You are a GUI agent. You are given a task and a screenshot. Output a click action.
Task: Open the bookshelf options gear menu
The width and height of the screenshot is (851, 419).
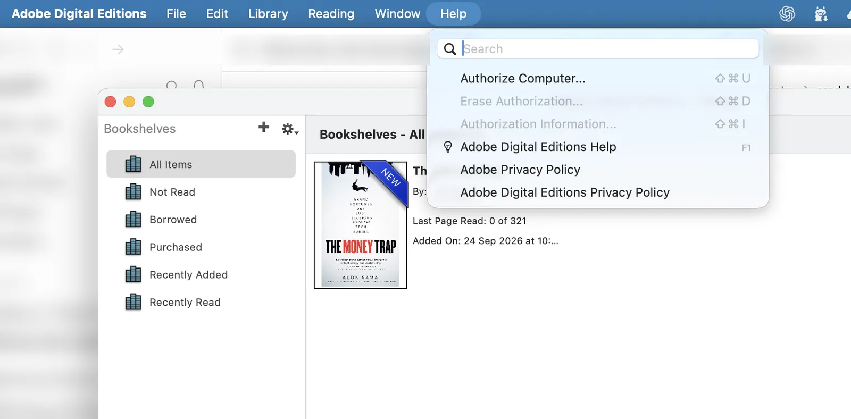[290, 129]
